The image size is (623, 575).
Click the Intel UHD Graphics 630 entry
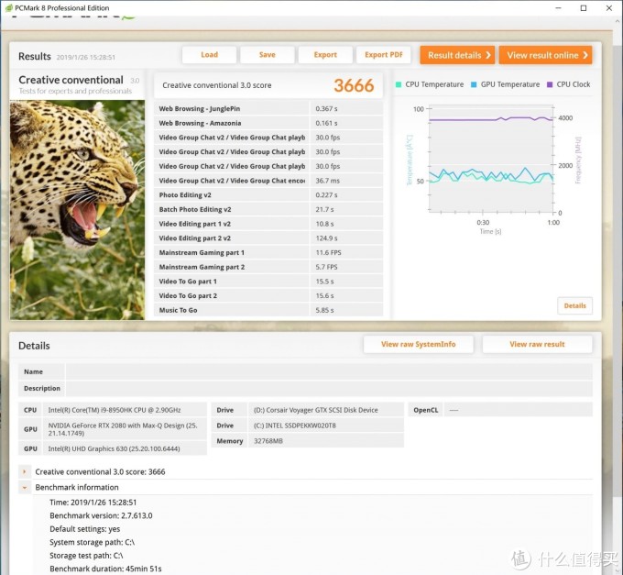(114, 448)
